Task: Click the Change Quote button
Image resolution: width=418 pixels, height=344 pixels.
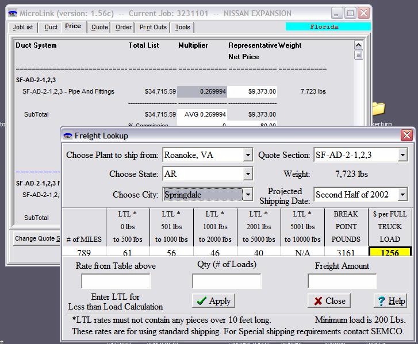Action: tap(37, 238)
